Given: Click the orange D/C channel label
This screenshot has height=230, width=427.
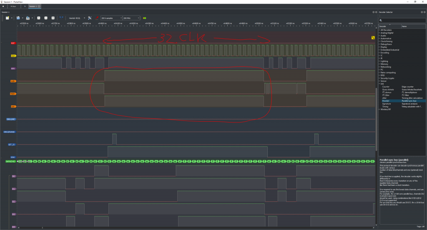Looking at the screenshot, I should point(13,106).
